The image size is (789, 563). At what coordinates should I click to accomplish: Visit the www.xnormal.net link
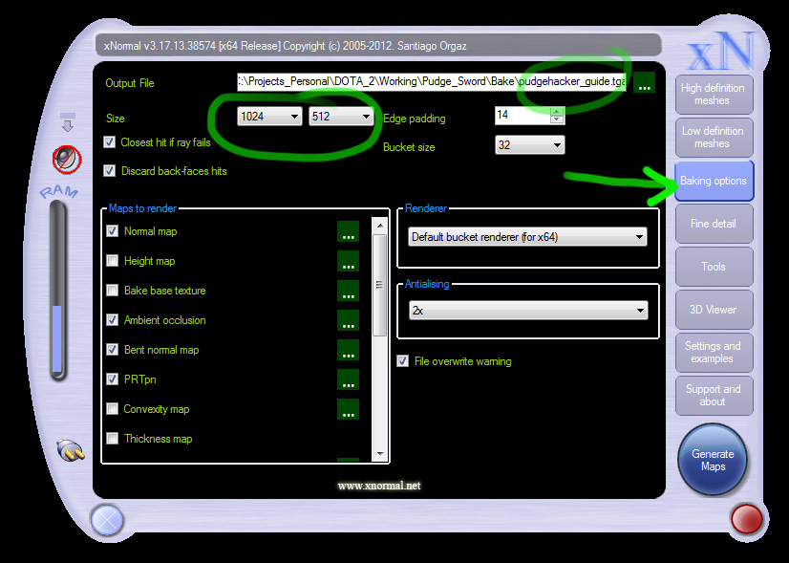tap(379, 486)
